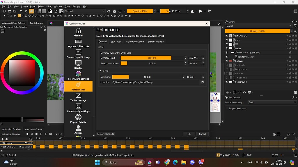Open Keyboard Shortcuts settings

[x=78, y=43]
